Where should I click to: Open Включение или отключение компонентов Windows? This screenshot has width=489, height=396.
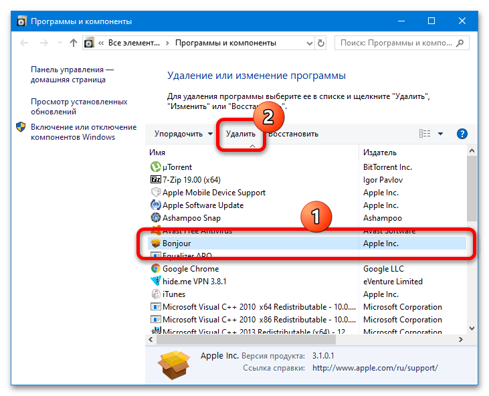[x=84, y=132]
